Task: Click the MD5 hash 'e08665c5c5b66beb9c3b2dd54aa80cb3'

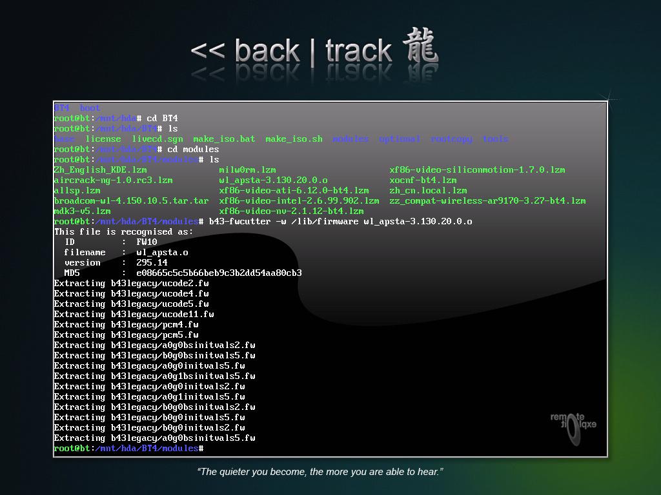Action: point(219,273)
